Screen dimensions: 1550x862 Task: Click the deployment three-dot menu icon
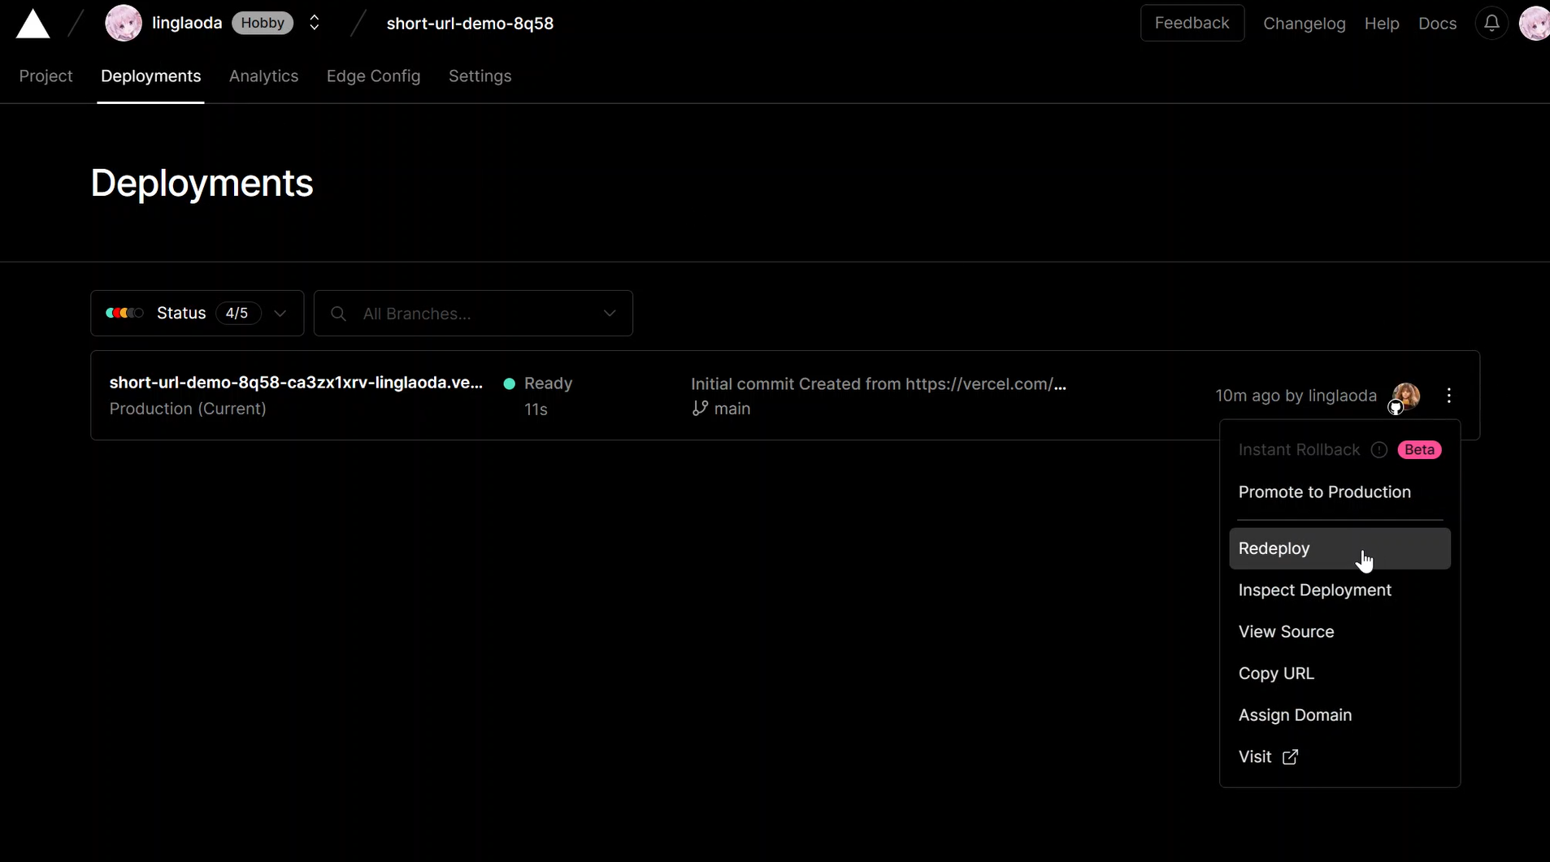[1449, 396]
